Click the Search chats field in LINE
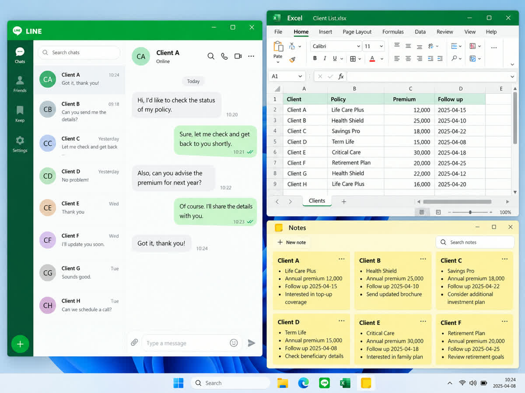525x393 pixels. tap(79, 52)
